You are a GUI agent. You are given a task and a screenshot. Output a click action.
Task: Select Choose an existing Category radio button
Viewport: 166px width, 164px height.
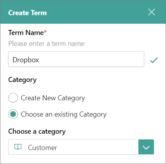pyautogui.click(x=13, y=114)
